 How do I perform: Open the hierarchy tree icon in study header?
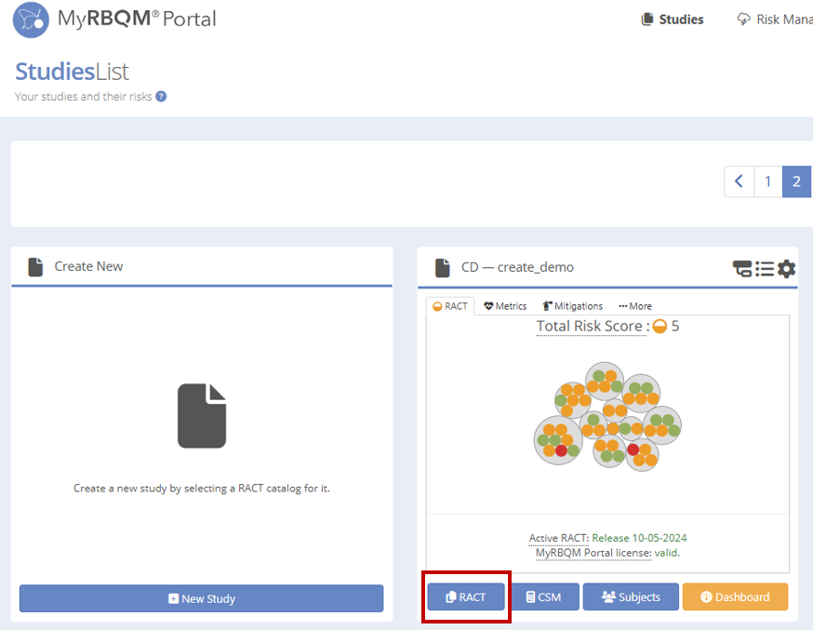click(x=742, y=269)
